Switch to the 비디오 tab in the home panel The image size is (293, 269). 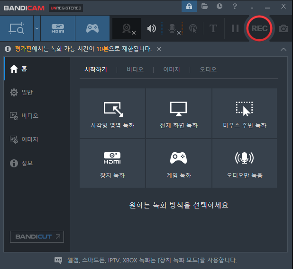click(x=135, y=69)
